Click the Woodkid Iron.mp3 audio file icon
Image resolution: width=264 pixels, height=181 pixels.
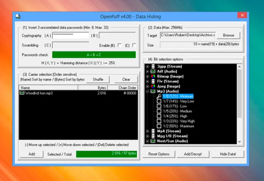pyautogui.click(x=22, y=93)
